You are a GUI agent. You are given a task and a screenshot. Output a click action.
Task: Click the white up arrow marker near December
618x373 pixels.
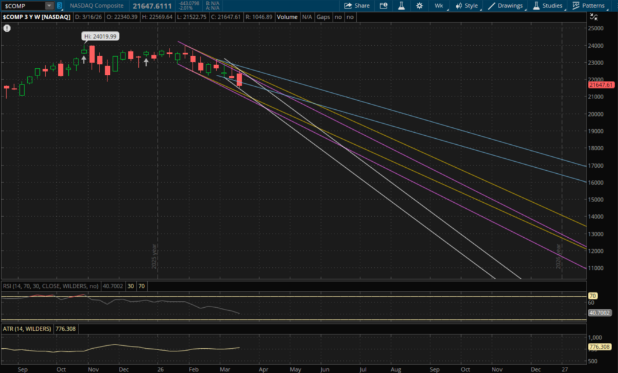(146, 62)
